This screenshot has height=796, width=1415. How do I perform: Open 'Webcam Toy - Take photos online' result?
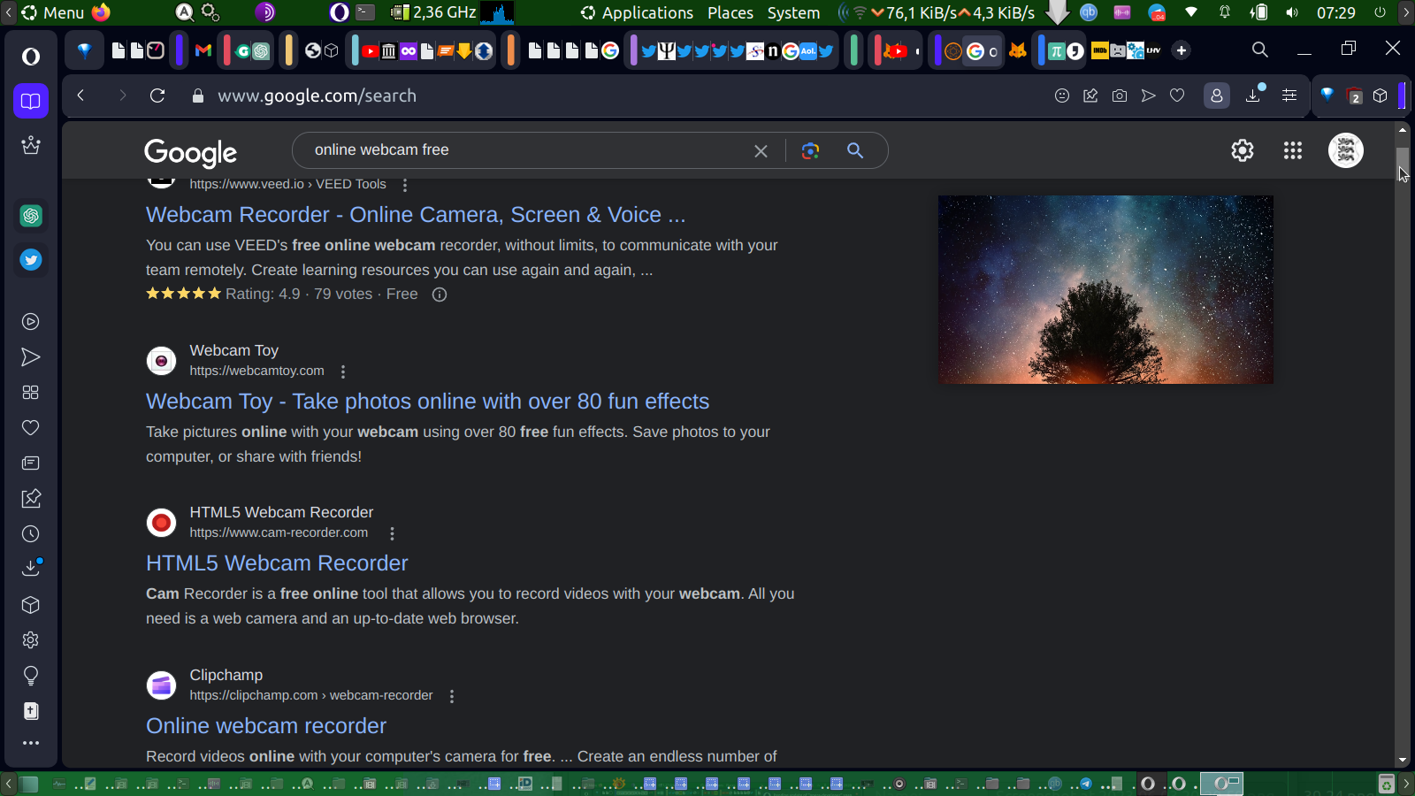pyautogui.click(x=427, y=402)
